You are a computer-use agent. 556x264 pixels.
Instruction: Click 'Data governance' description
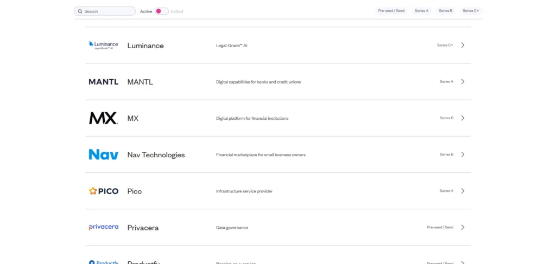pos(232,228)
